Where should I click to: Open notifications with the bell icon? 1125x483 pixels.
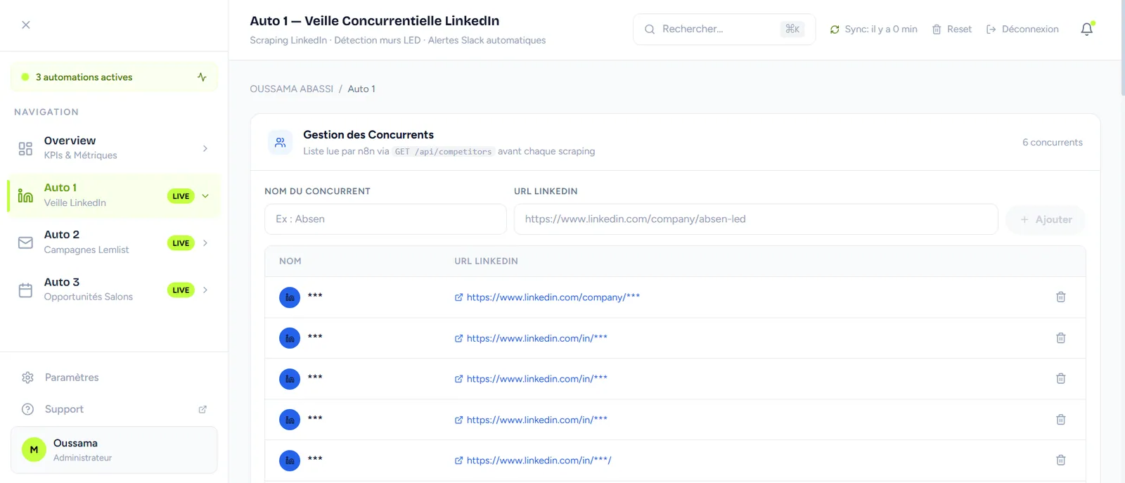[x=1087, y=29]
